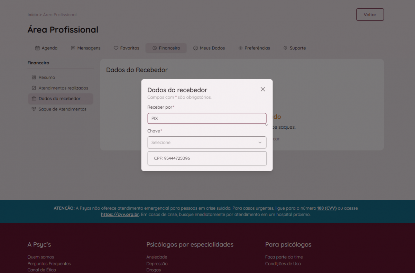The height and width of the screenshot is (273, 415).
Task: Follow the Início breadcrumb link
Action: pyautogui.click(x=33, y=15)
